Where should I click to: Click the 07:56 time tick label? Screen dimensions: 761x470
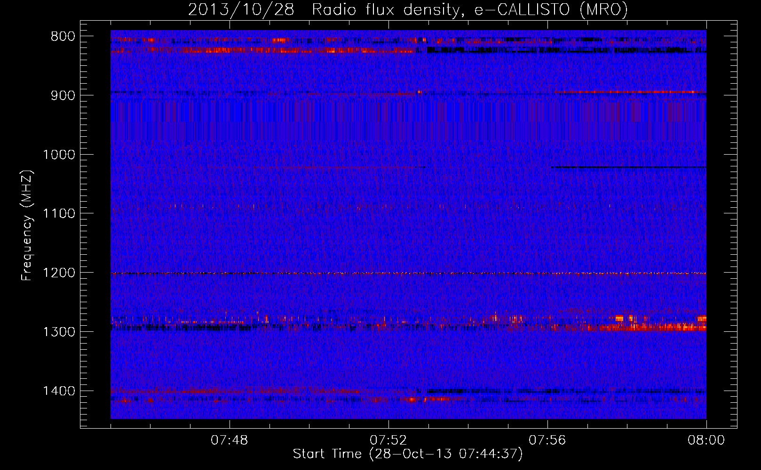click(547, 440)
